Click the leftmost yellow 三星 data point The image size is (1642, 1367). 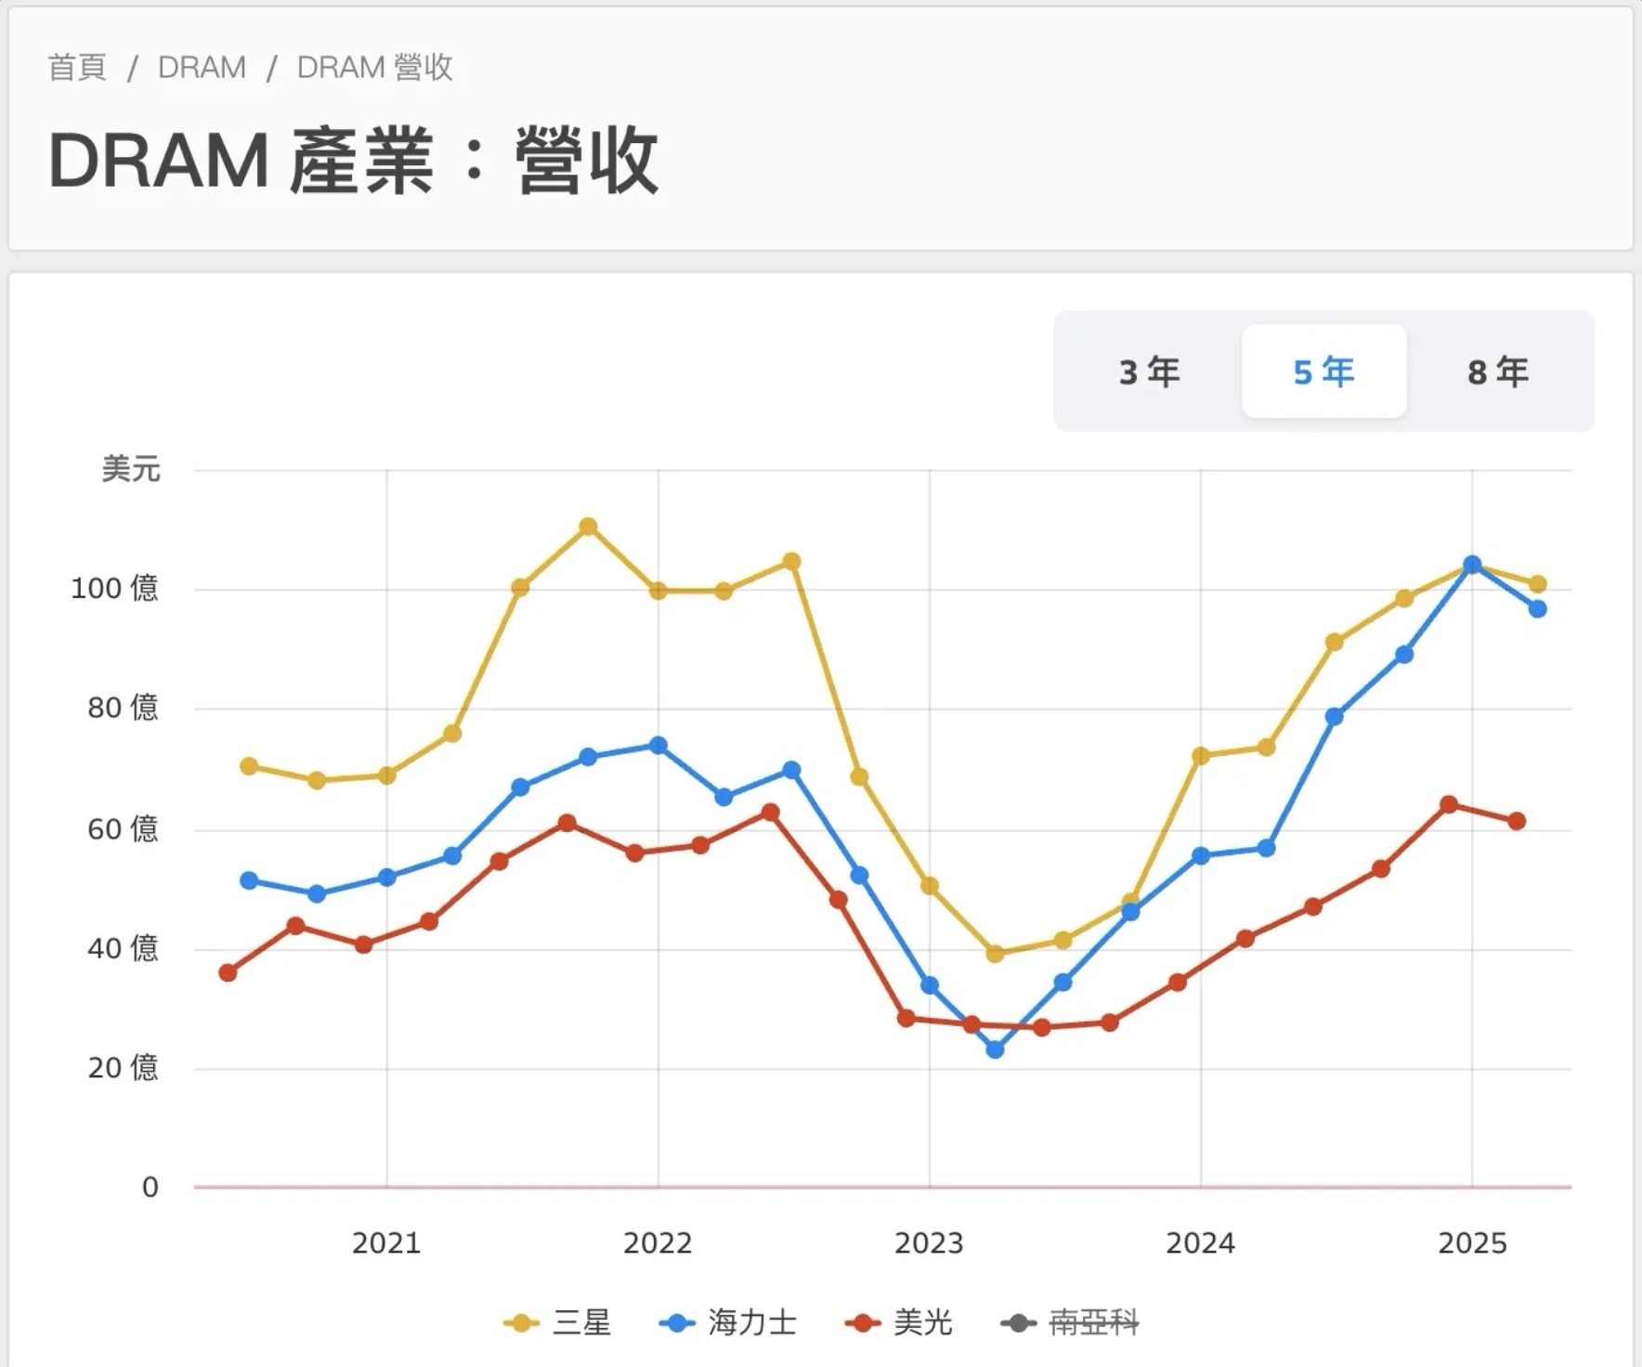click(x=249, y=766)
